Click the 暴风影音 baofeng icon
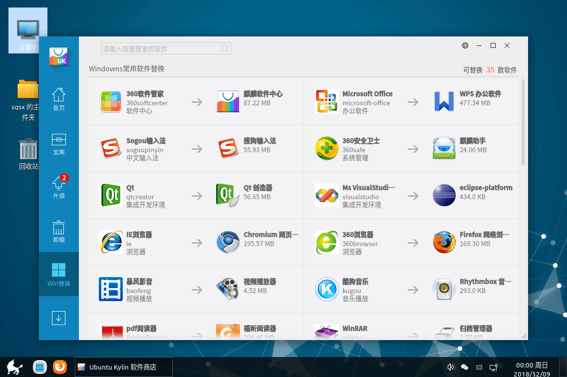The image size is (567, 377). [111, 289]
